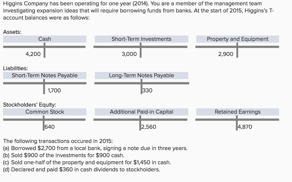Select the Short-Term Notes Payable header
Screen dimensions: 292x182
(x=44, y=75)
